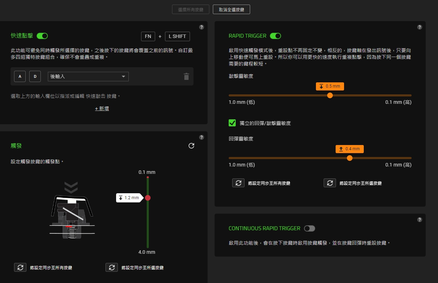Open help for the Rapid Trigger panel
This screenshot has width=438, height=283.
tap(419, 27)
